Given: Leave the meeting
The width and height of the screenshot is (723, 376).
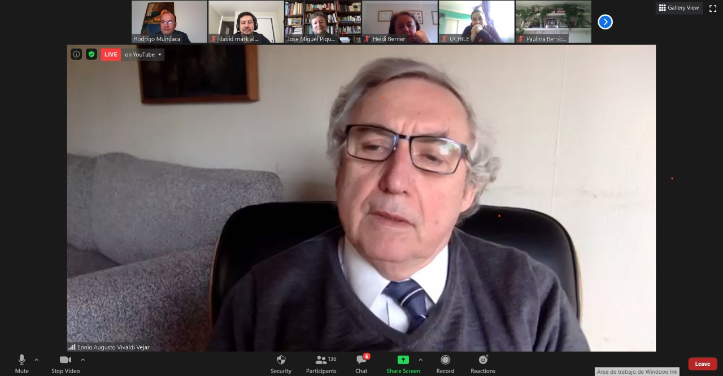Looking at the screenshot, I should 702,364.
